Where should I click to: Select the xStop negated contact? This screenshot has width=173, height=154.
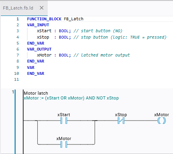point(121,121)
